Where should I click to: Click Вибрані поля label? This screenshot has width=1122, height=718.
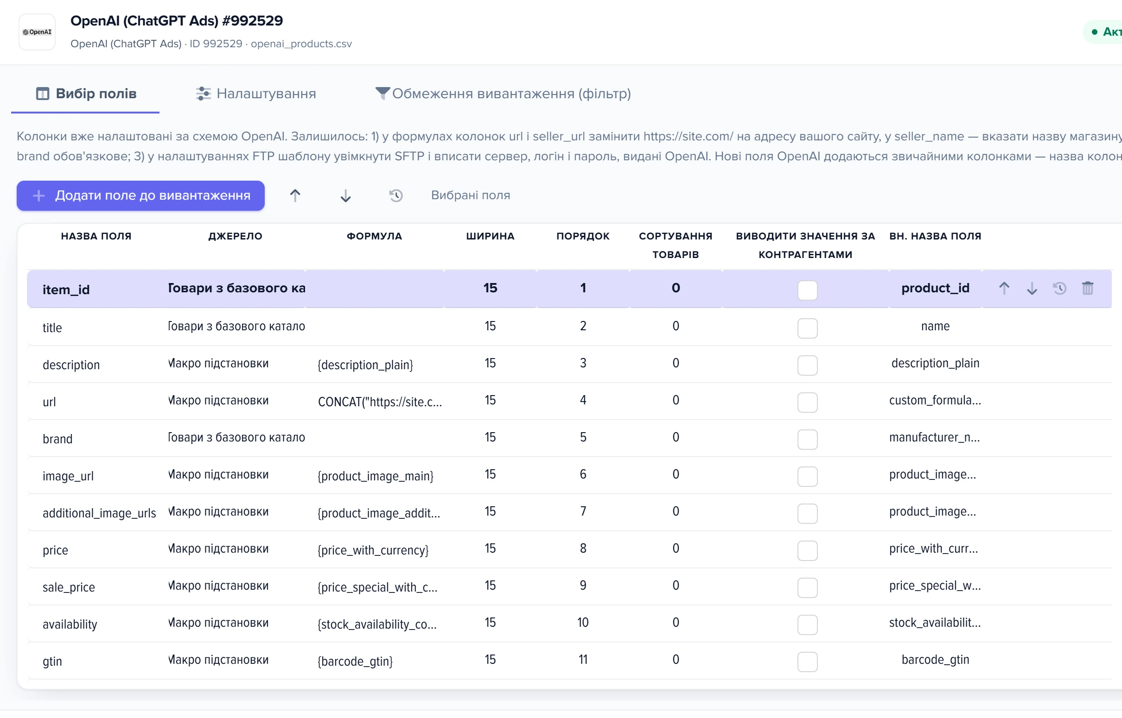point(470,195)
